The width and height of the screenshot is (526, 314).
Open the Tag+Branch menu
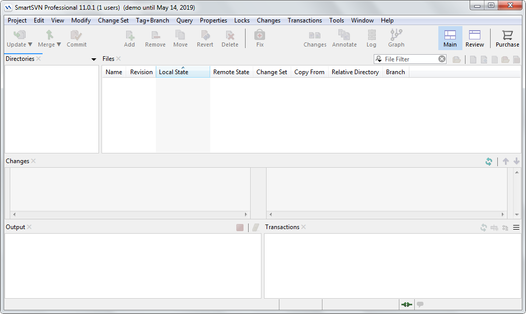pyautogui.click(x=152, y=20)
